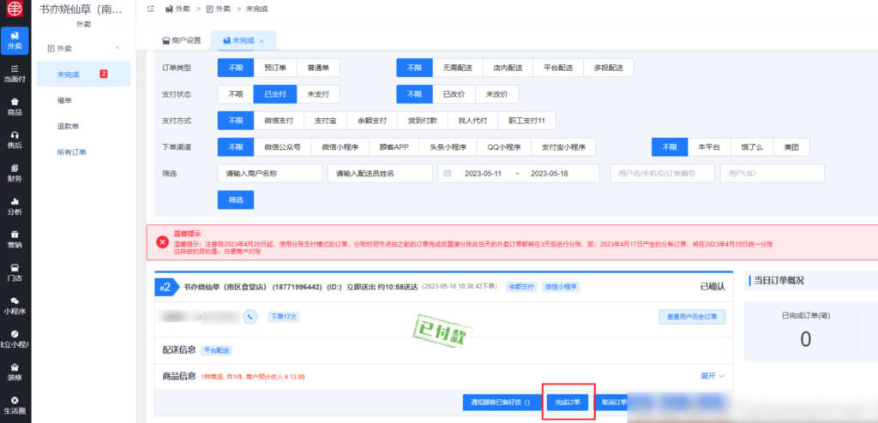Open the 生活圈 life circle module

(x=15, y=404)
